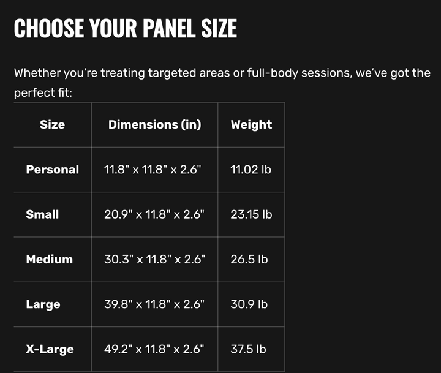Viewport: 441px width, 373px height.
Task: Click the 'Choose Your Panel Size' heading
Action: click(x=126, y=28)
